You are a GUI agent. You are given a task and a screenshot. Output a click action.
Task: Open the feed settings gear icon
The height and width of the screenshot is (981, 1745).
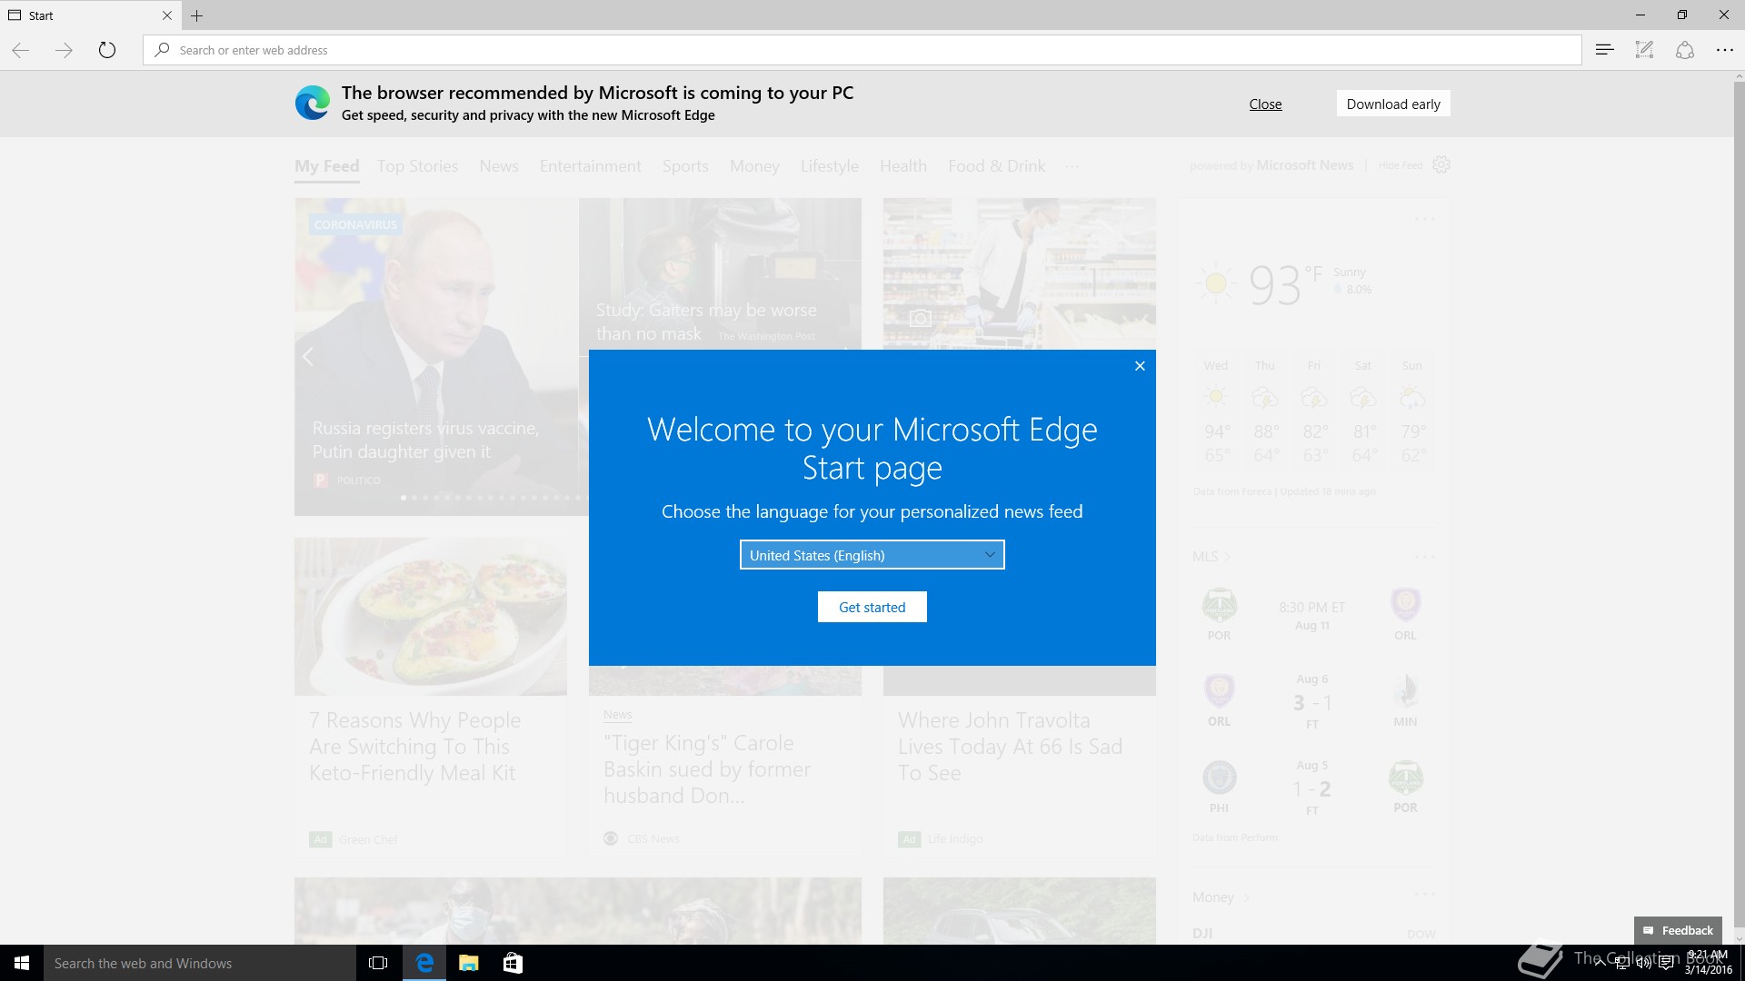pyautogui.click(x=1441, y=165)
